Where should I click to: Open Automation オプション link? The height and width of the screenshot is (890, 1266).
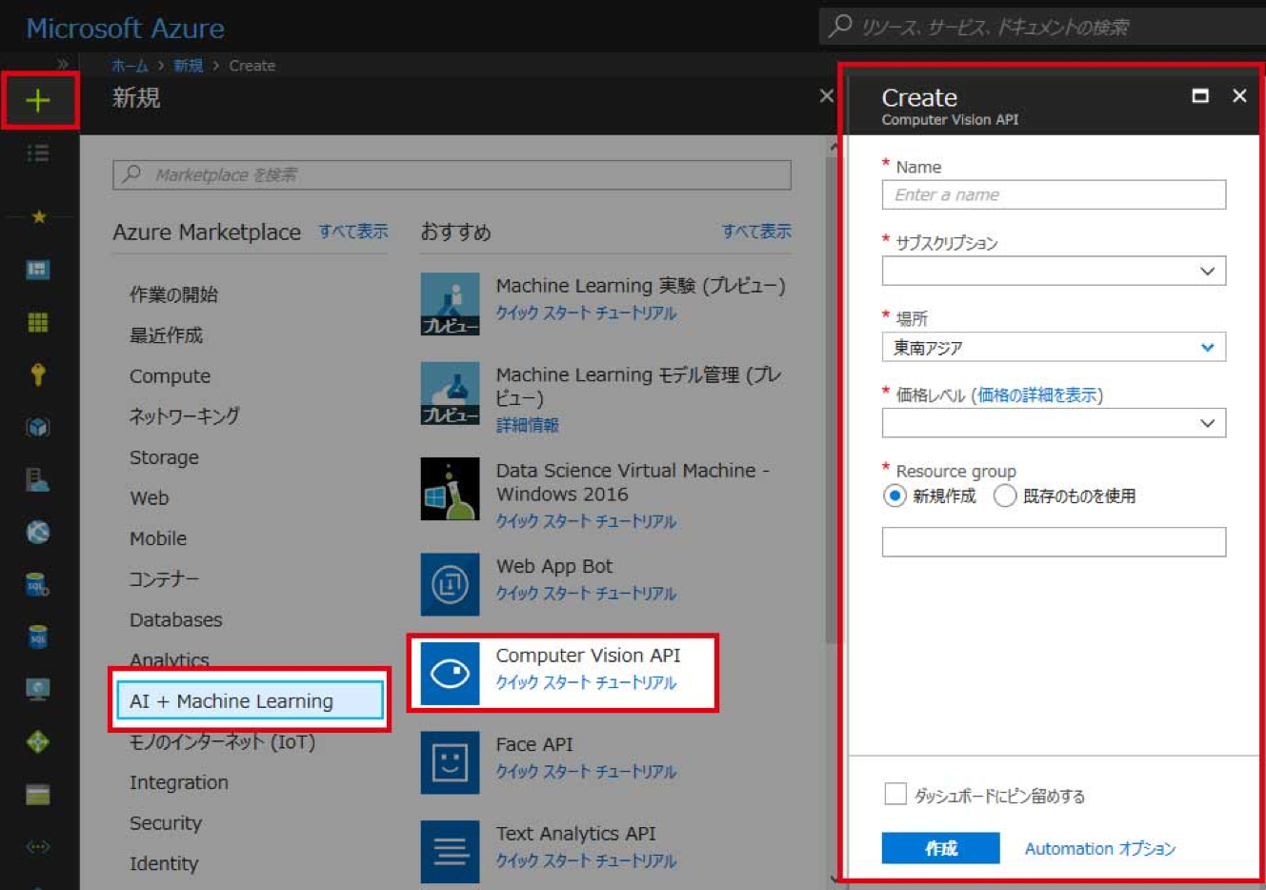[x=1100, y=848]
